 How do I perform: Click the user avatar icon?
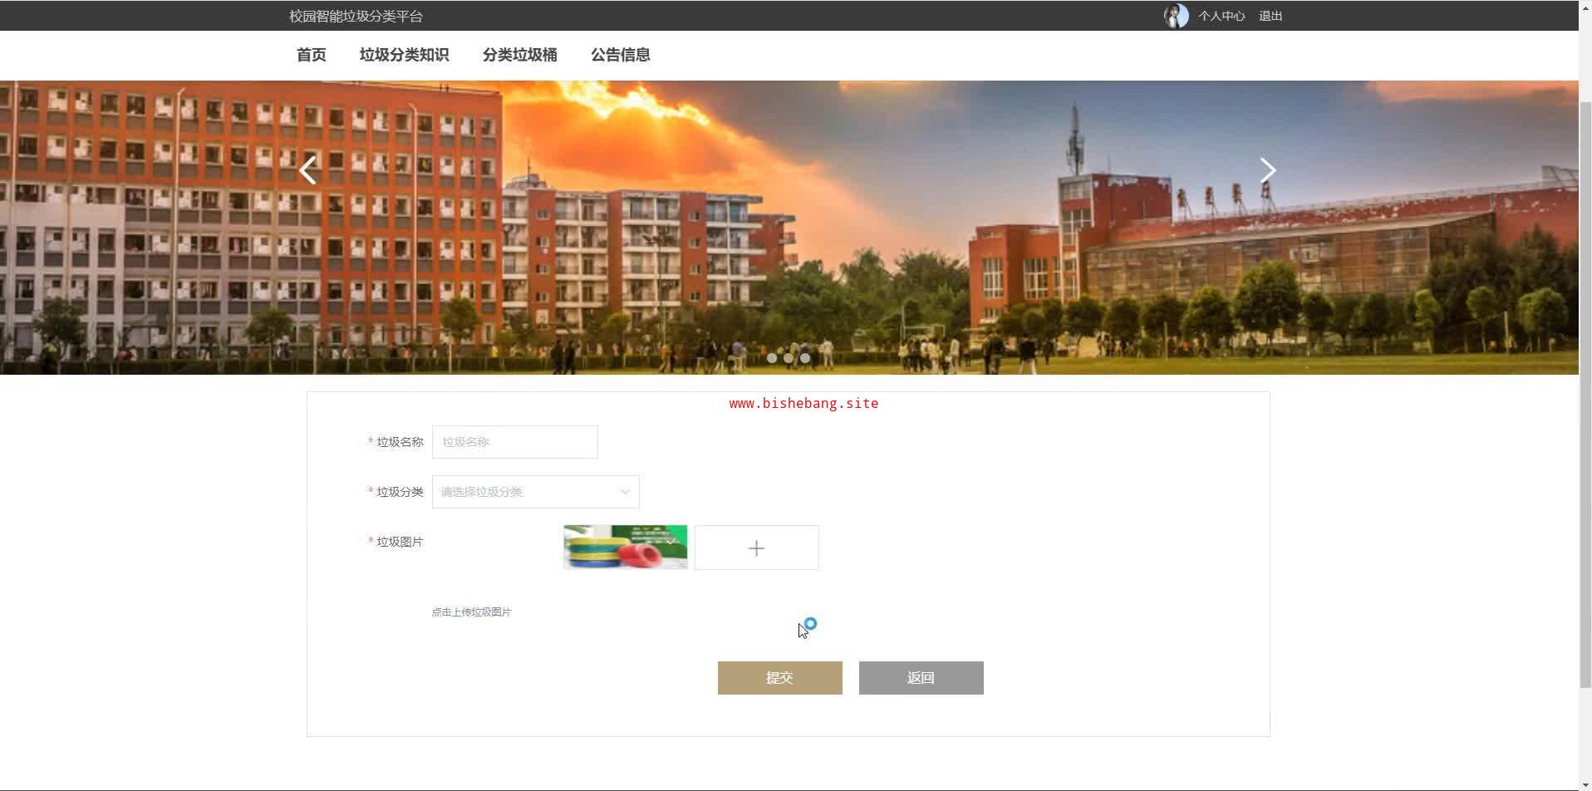click(1176, 16)
